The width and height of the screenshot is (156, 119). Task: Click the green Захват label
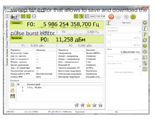click(16, 23)
